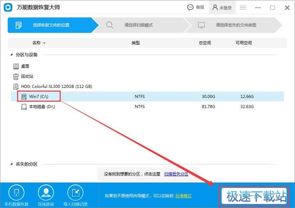Screen dimensions: 295x208
Task: Click the OS drive icon beside Win7
Action: pos(24,97)
